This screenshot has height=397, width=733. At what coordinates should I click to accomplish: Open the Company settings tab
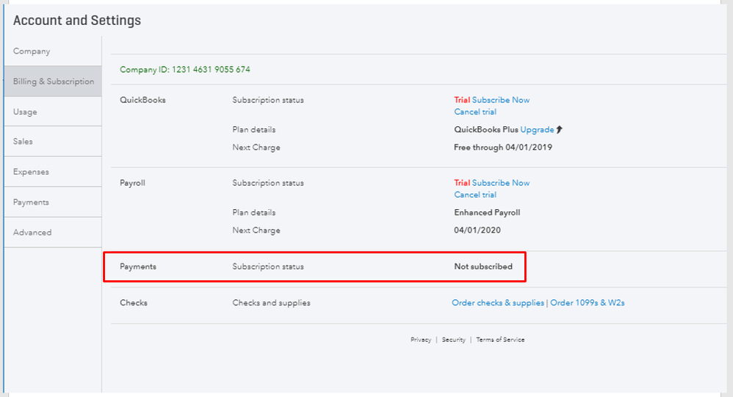tap(32, 51)
